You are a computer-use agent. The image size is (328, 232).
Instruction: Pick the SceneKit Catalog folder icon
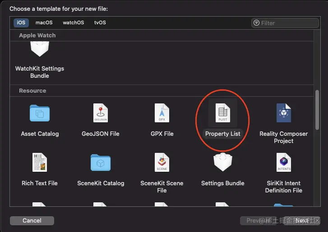(101, 162)
